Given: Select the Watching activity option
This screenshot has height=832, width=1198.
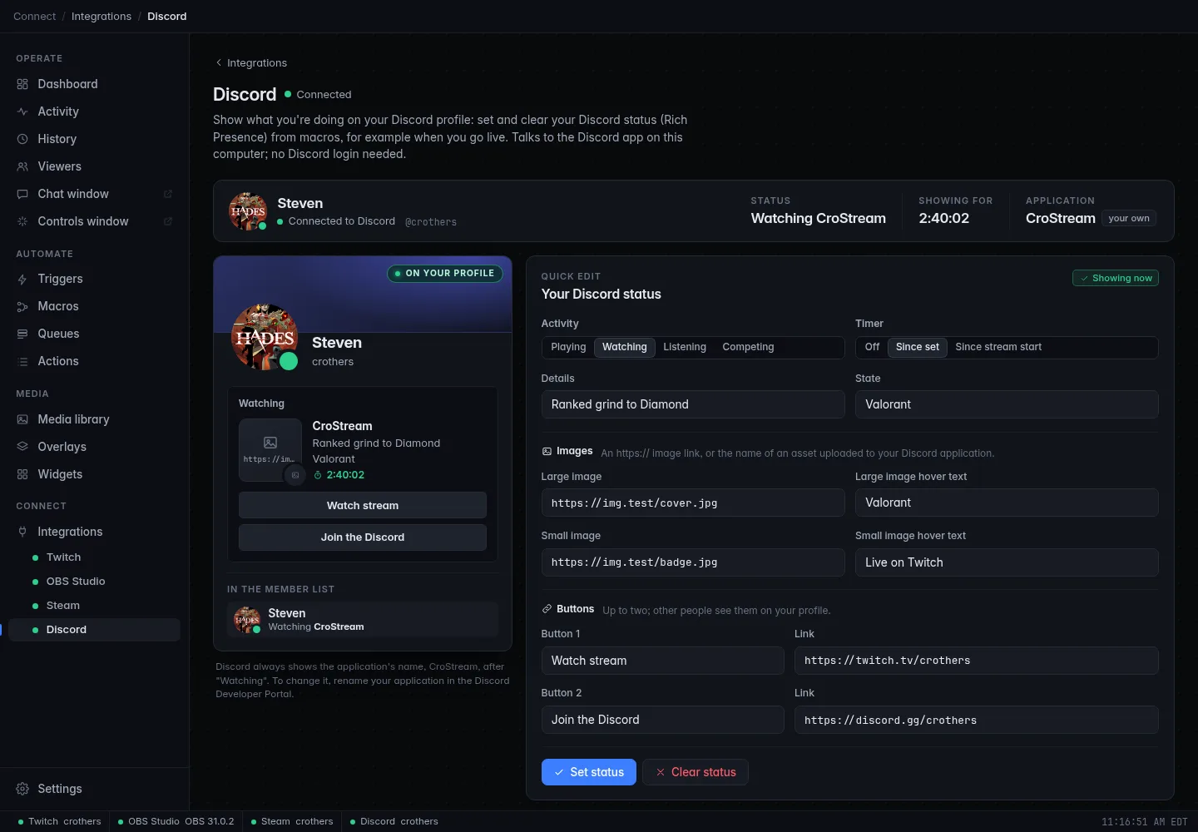Looking at the screenshot, I should pos(625,347).
